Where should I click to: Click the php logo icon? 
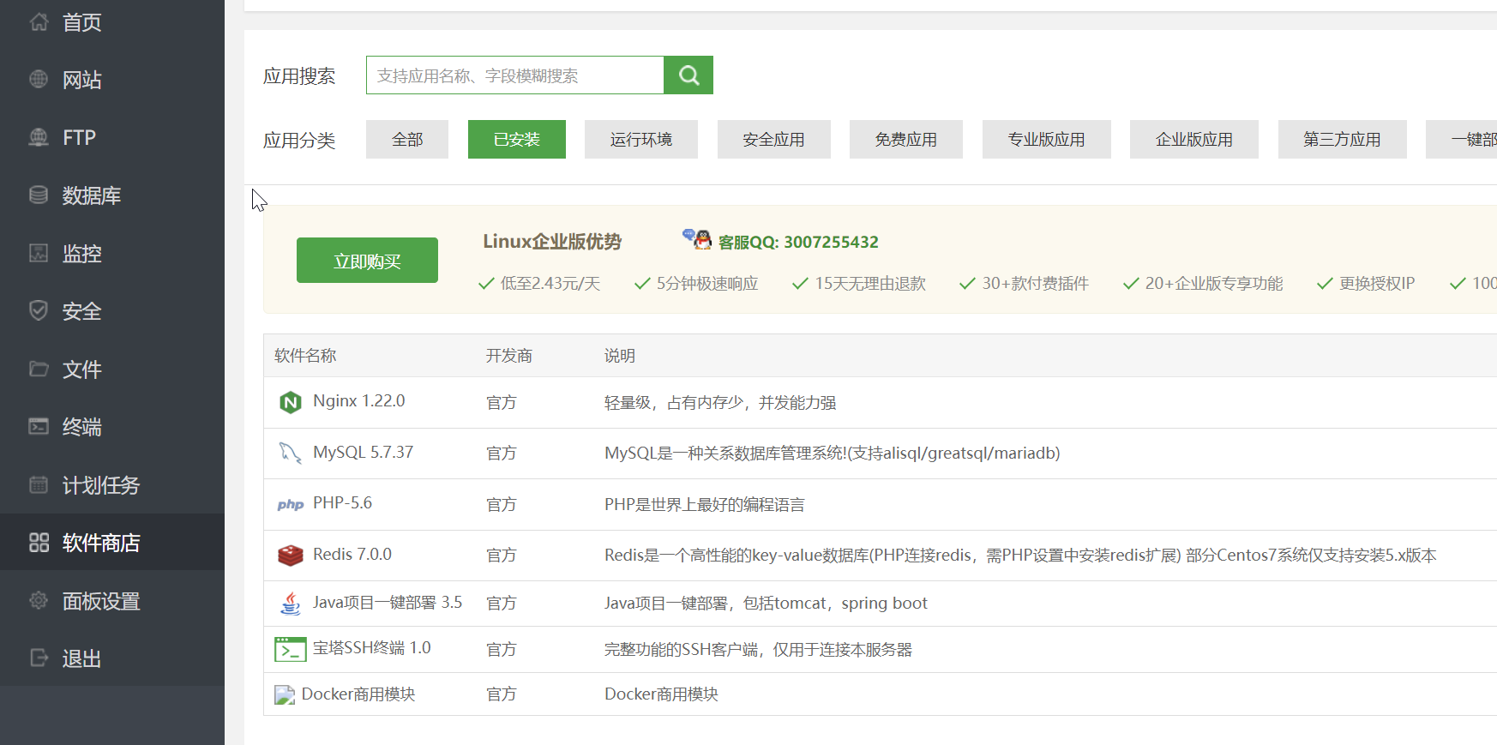(x=291, y=504)
